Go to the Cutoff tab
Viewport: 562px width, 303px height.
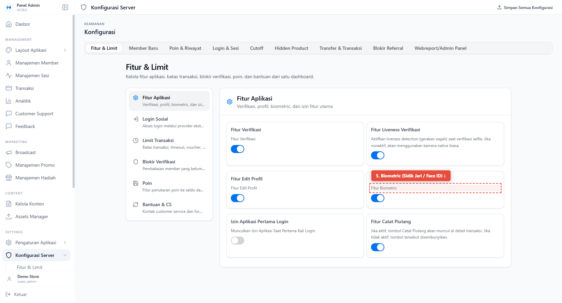click(x=257, y=48)
